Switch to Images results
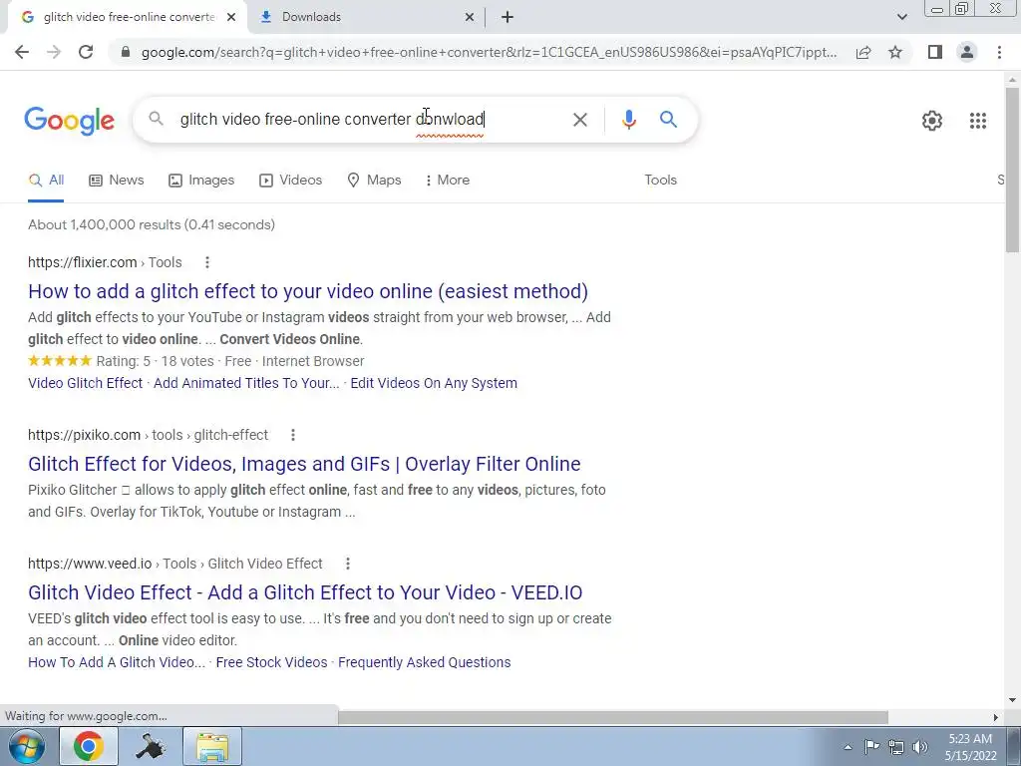The height and width of the screenshot is (766, 1021). [201, 181]
